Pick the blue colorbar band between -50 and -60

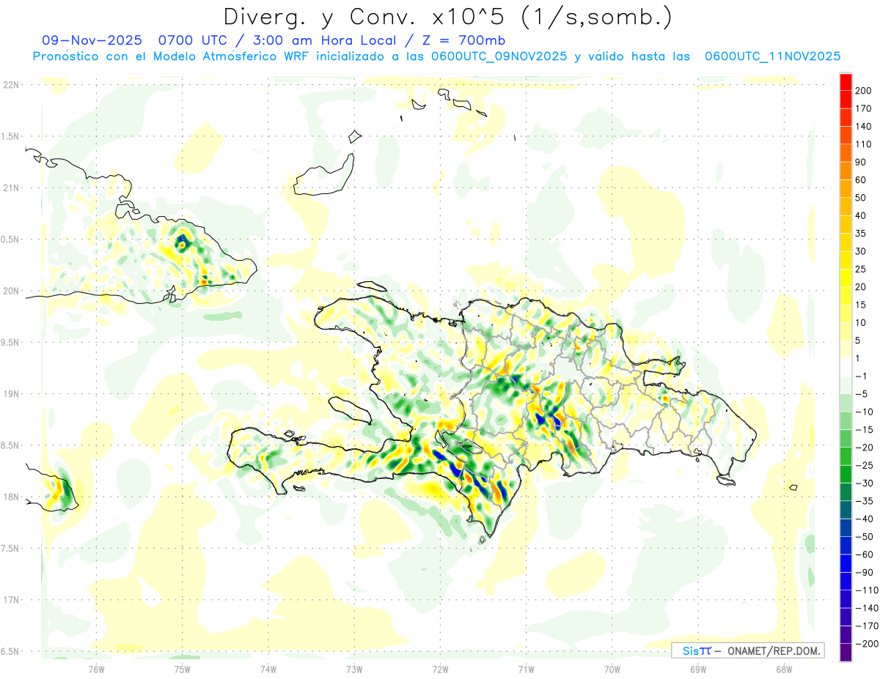point(845,546)
